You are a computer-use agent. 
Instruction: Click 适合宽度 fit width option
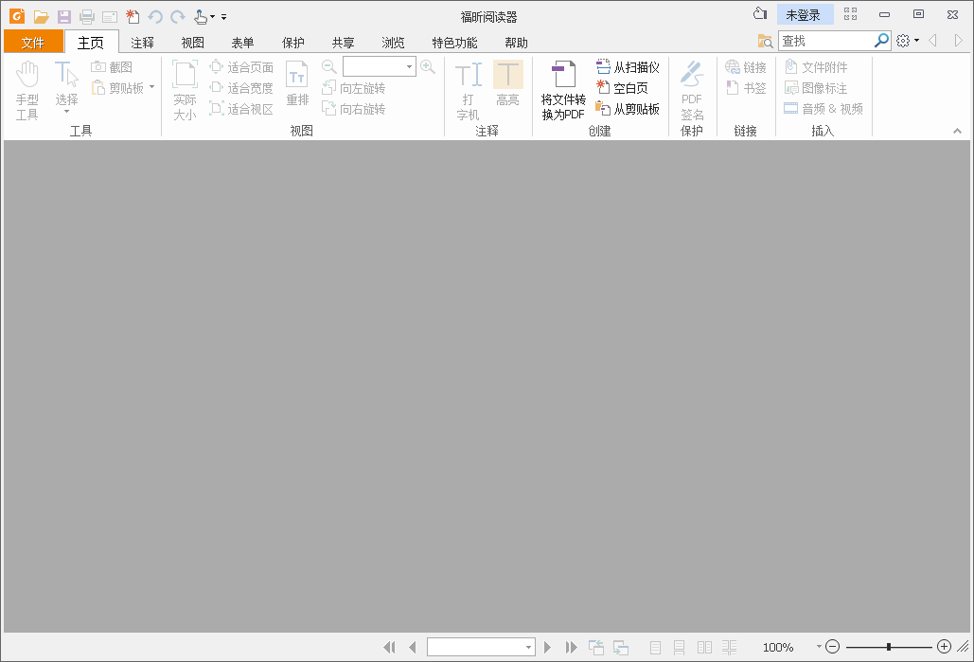(241, 88)
